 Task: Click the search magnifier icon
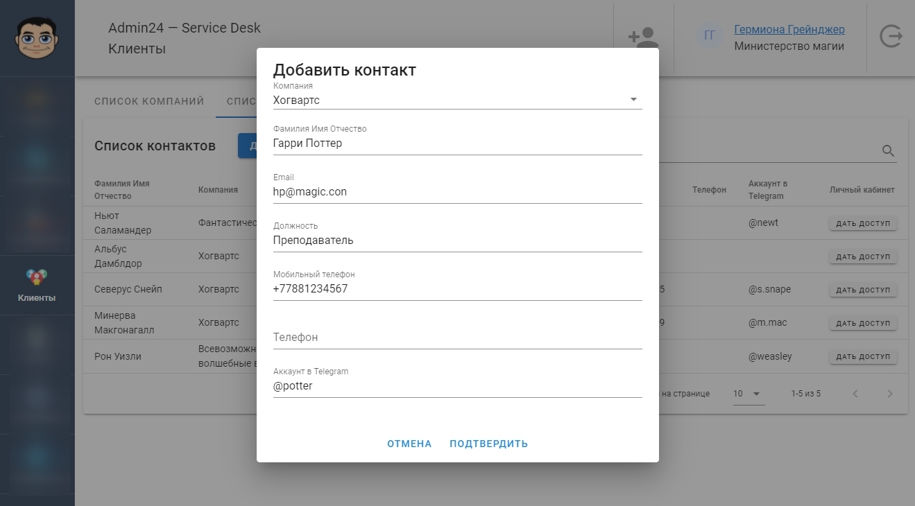888,151
